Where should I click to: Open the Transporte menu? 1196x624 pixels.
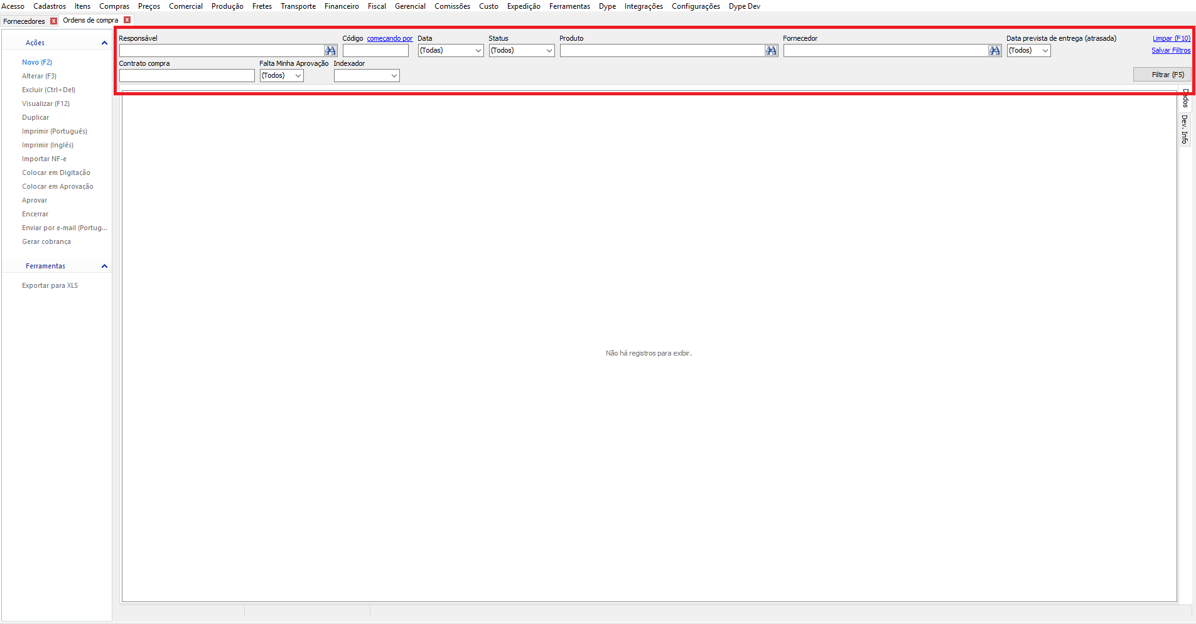coord(298,6)
